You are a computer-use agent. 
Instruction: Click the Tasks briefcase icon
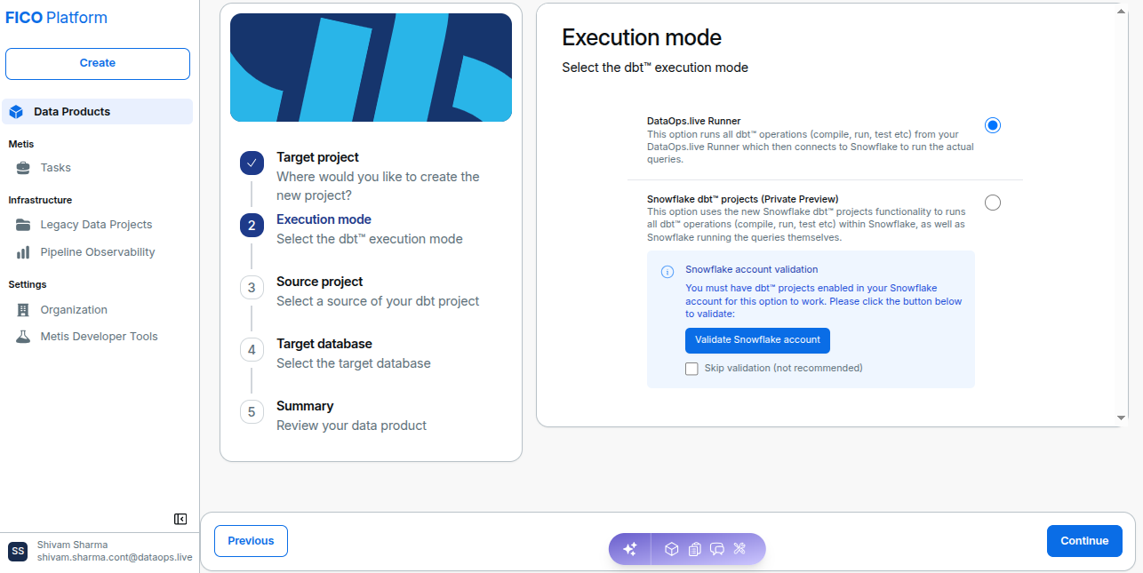[x=23, y=168]
